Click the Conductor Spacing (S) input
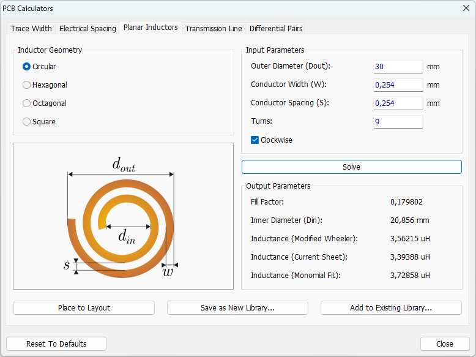 tap(398, 103)
